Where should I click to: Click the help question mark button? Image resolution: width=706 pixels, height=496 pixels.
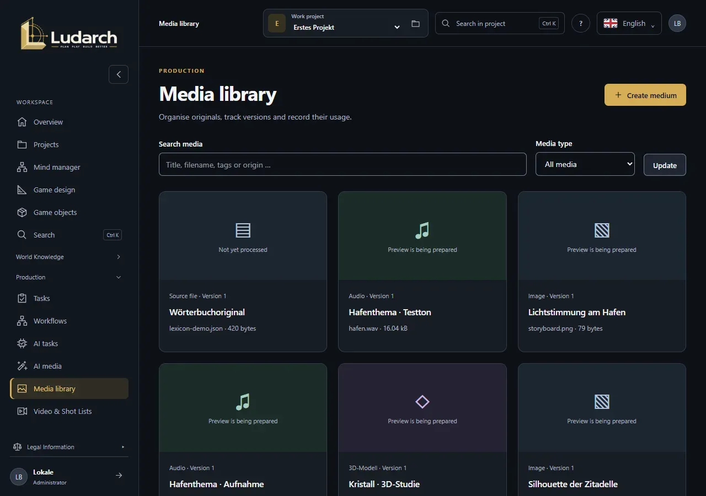pos(581,24)
